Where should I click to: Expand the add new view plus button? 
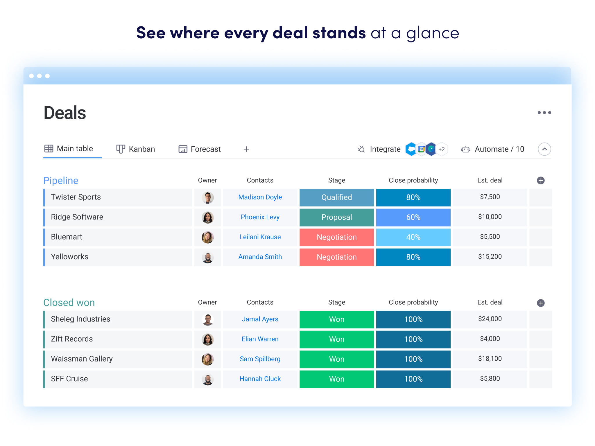coord(245,149)
